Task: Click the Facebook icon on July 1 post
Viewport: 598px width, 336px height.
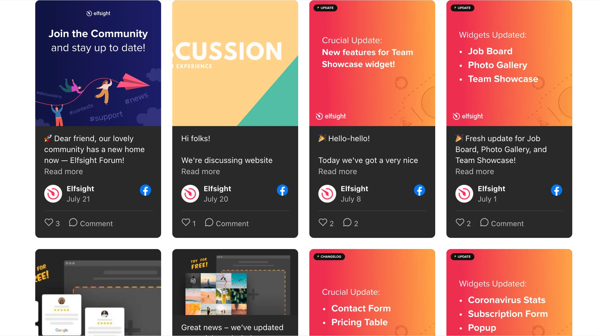Action: [x=557, y=190]
